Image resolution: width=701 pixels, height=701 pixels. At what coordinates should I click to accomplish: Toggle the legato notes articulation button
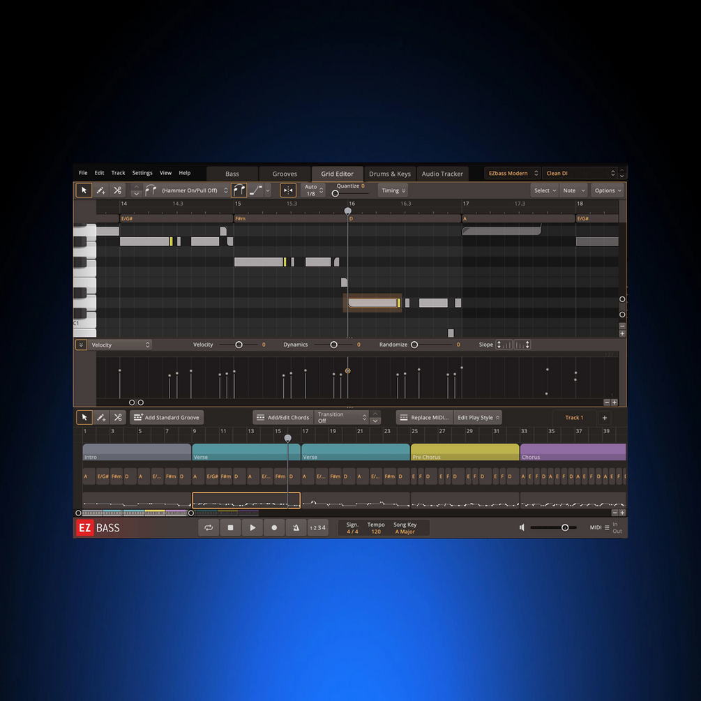(x=239, y=190)
